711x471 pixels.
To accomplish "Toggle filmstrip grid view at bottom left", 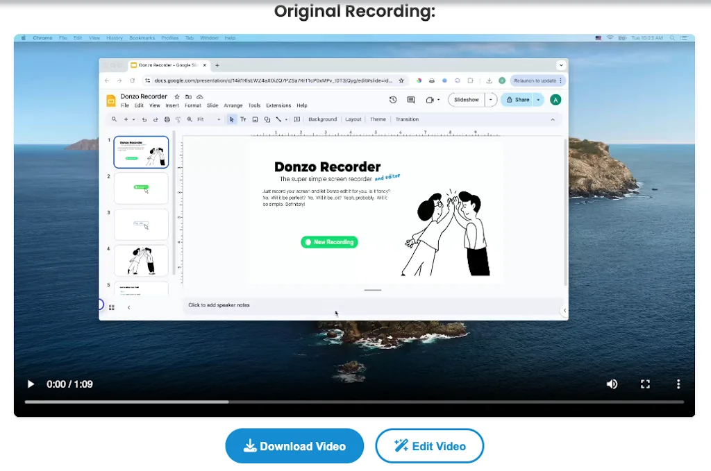I will tap(112, 307).
